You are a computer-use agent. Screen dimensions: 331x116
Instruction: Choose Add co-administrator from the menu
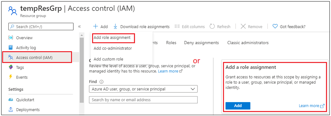(x=113, y=48)
